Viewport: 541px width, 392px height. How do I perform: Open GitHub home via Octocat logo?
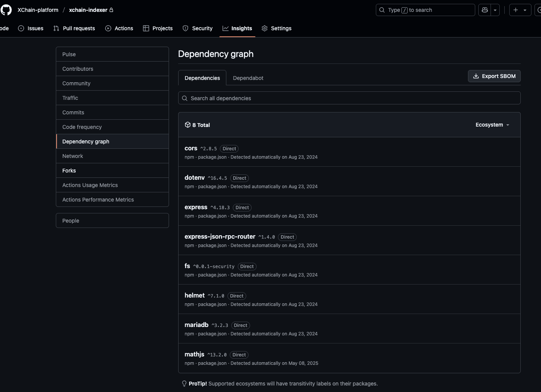(x=6, y=10)
